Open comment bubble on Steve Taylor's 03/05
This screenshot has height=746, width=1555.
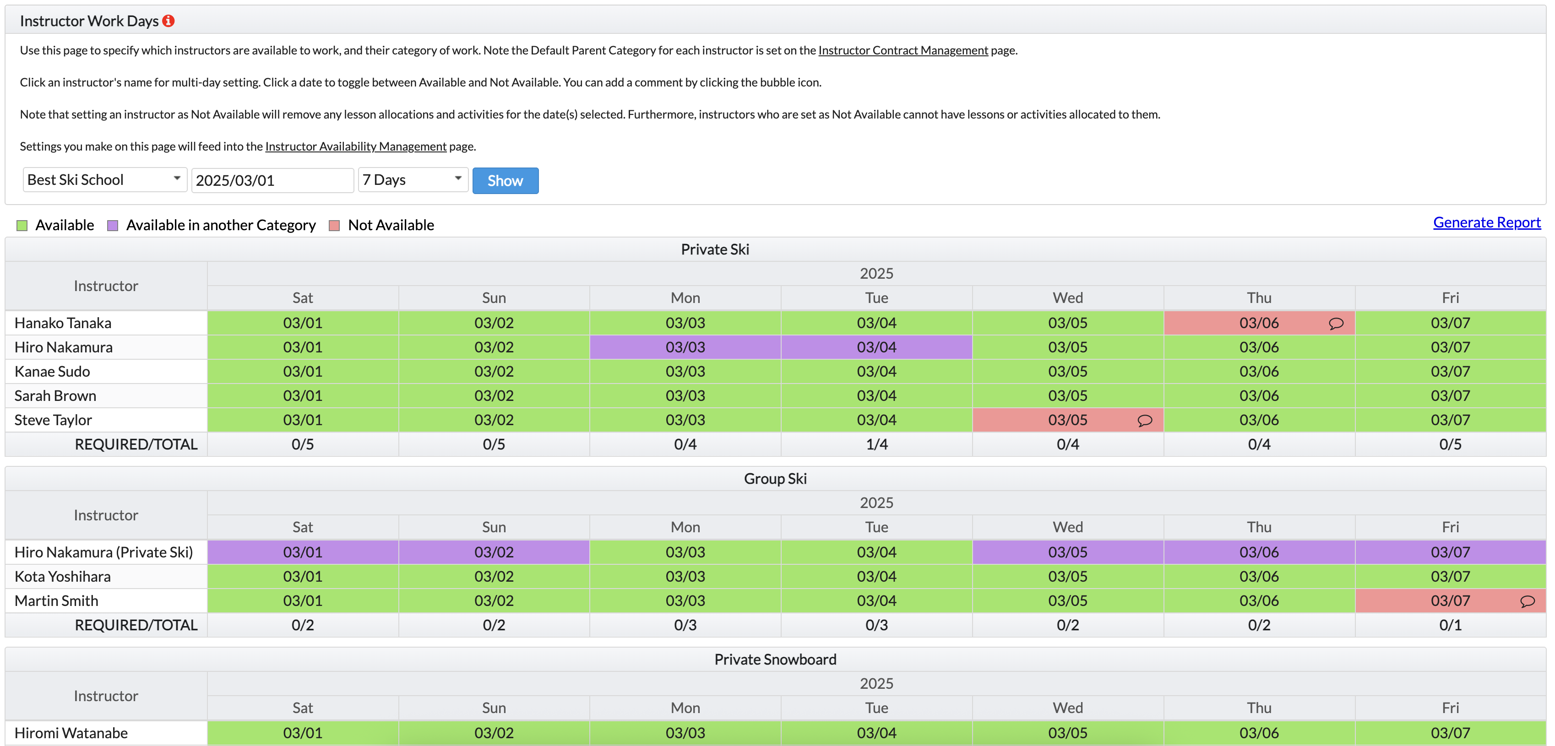coord(1144,421)
